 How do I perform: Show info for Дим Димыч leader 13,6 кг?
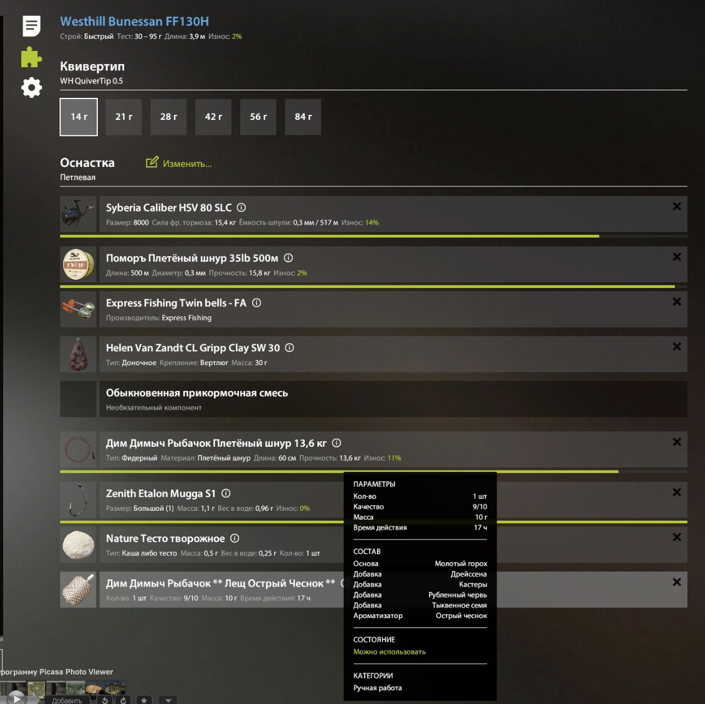tap(336, 443)
